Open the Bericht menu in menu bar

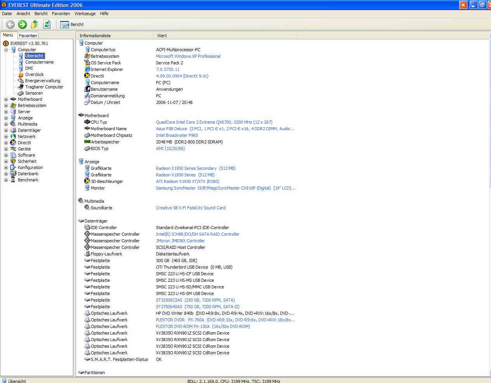41,14
